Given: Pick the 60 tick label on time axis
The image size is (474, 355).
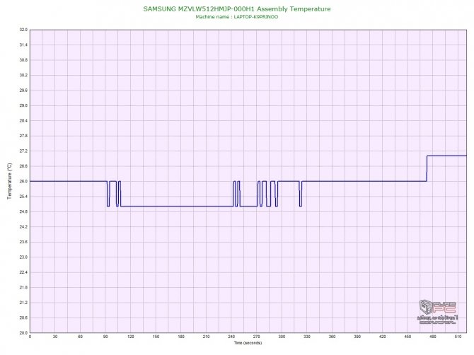Looking at the screenshot, I should click(x=80, y=337).
